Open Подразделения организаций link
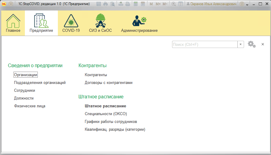Image resolution: width=271 pixels, height=155 pixels. [x=40, y=83]
